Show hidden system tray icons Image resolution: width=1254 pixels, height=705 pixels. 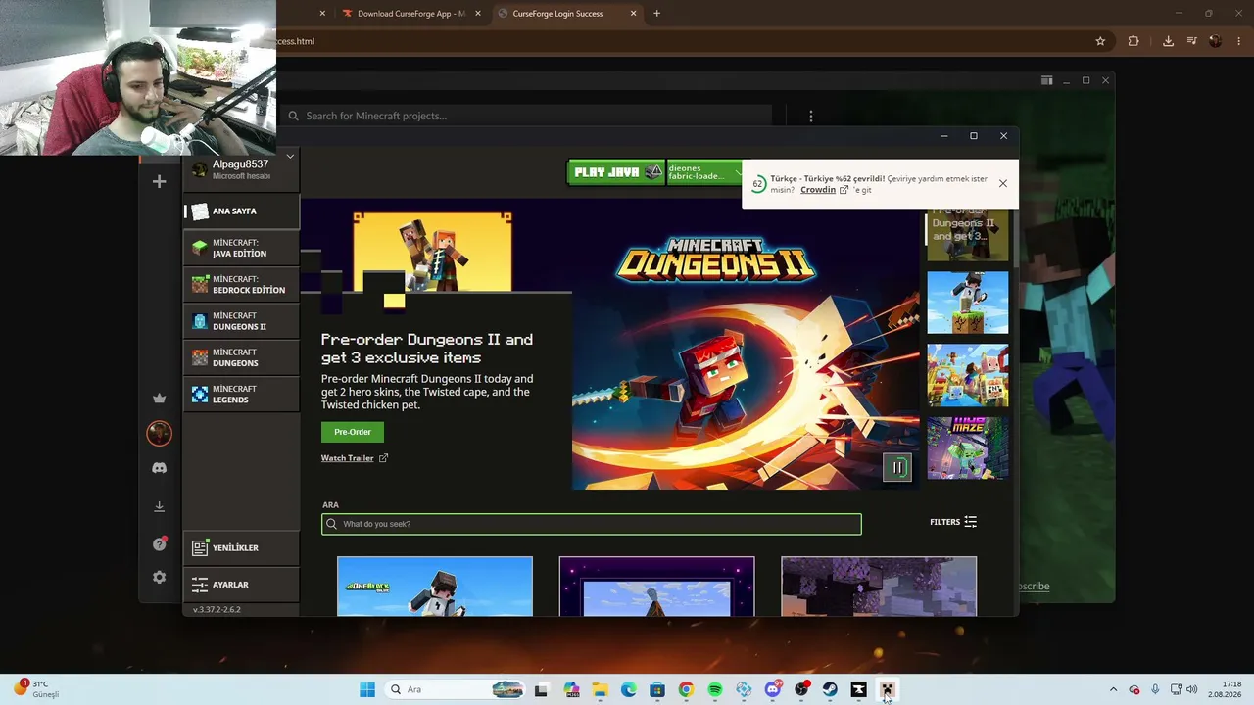tap(1113, 689)
